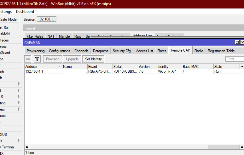Image resolution: width=244 pixels, height=155 pixels.
Task: Open the column chooser dropdown arrow
Action: 242,67
